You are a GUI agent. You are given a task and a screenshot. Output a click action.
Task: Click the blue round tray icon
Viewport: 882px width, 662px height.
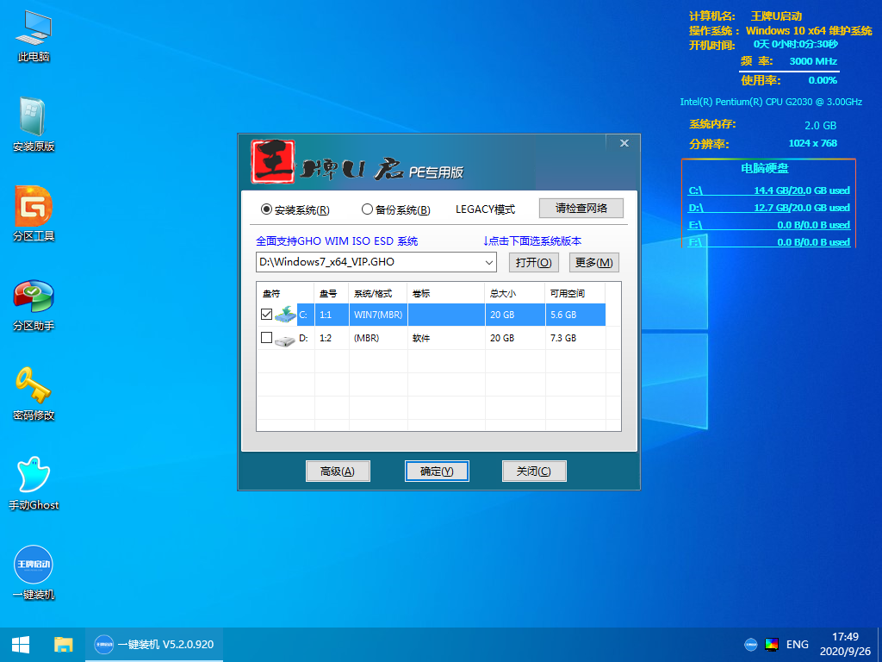pos(750,645)
